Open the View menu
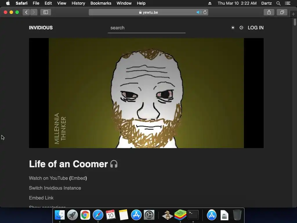The width and height of the screenshot is (297, 223). coord(61,3)
